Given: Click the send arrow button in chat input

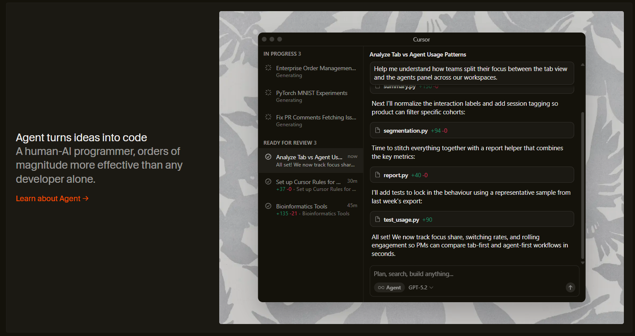Looking at the screenshot, I should click(570, 288).
